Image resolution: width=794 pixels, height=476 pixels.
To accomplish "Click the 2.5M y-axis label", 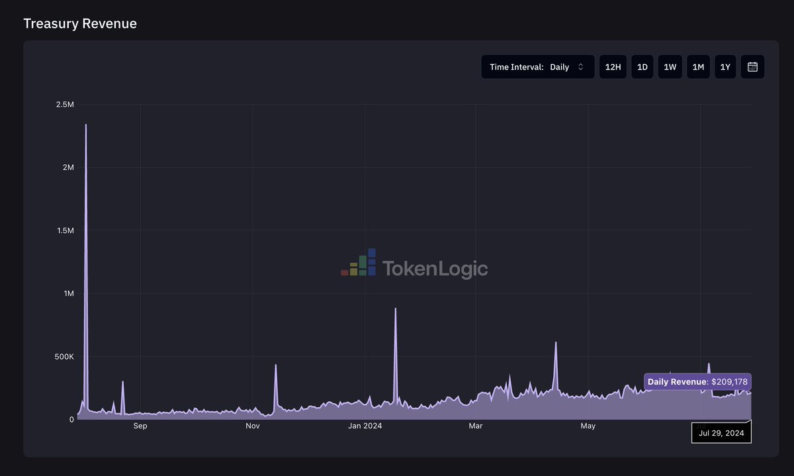I will 64,104.
